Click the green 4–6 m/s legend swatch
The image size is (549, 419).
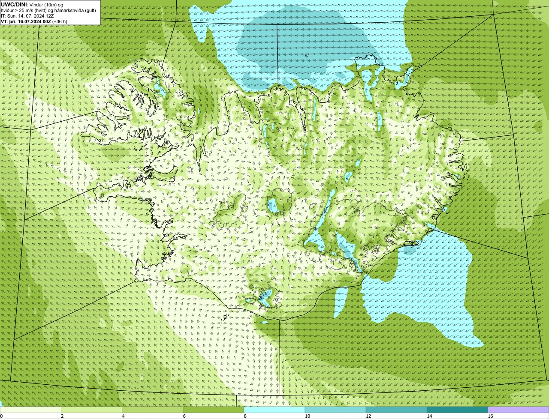click(152, 410)
